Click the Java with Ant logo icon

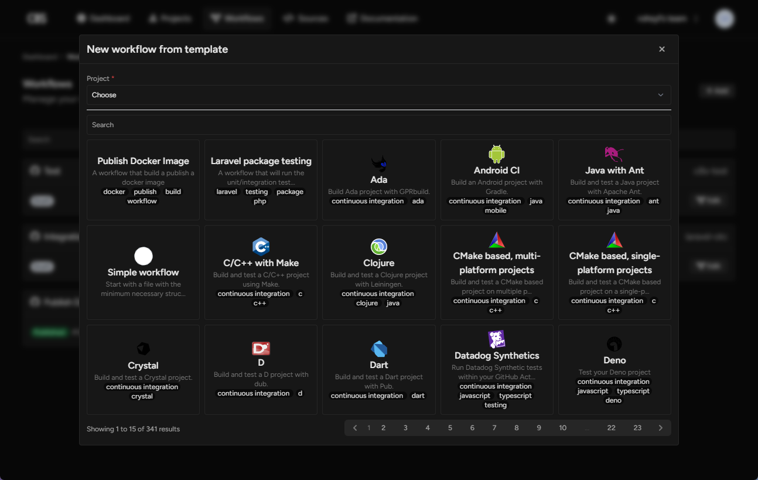coord(614,154)
